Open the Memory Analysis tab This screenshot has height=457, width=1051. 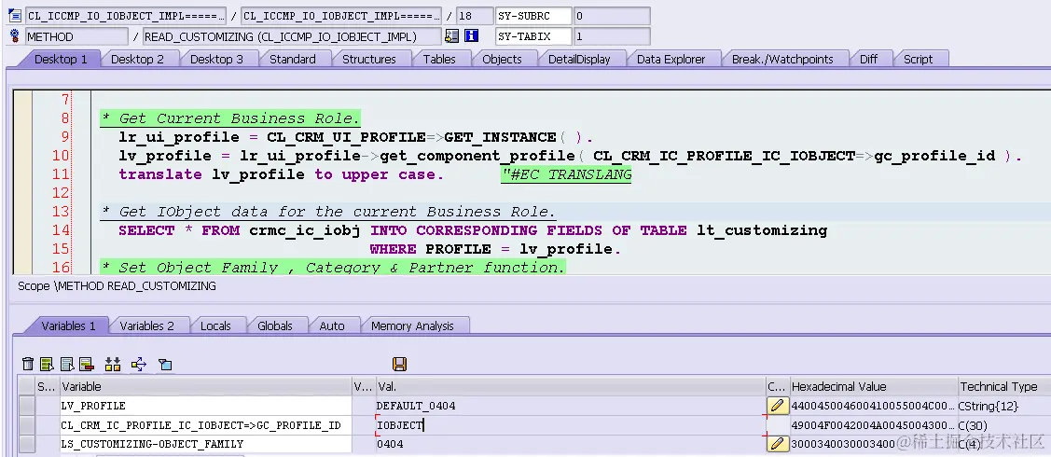(412, 325)
